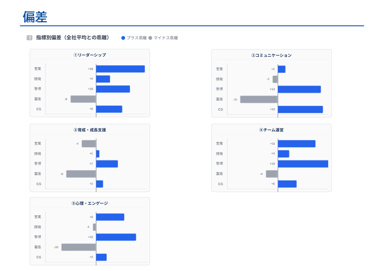Select the 偏差 page title
This screenshot has width=384, height=271.
(35, 17)
